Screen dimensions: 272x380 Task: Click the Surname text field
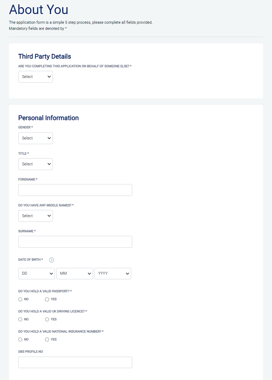tap(75, 242)
